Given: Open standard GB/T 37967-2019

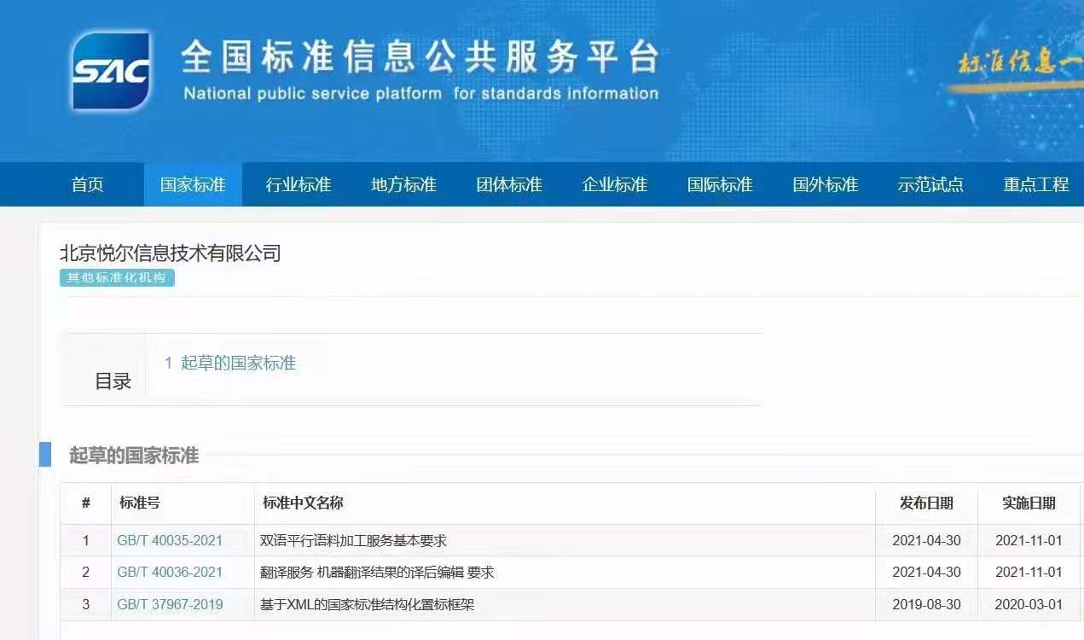Looking at the screenshot, I should [169, 604].
